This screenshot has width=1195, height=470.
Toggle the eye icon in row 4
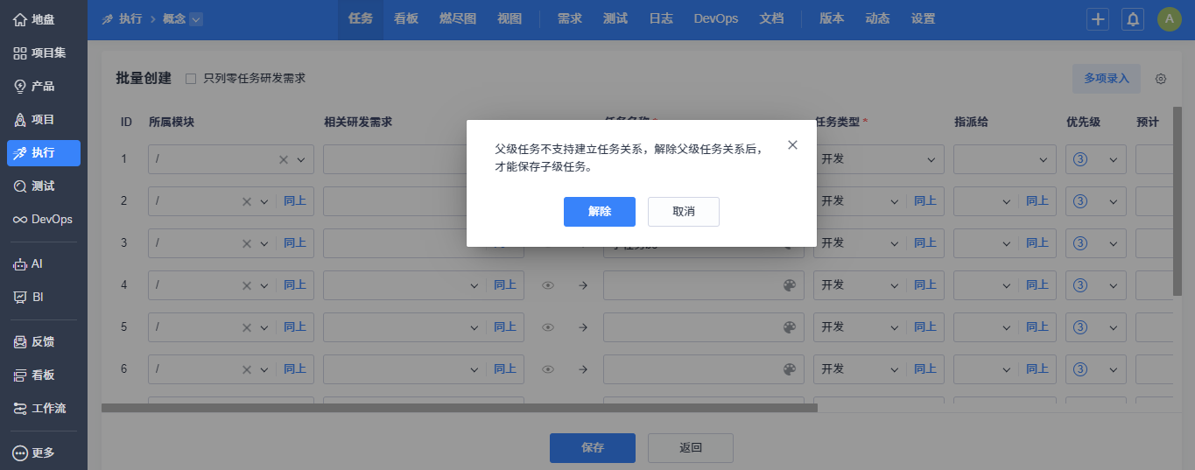pos(548,284)
